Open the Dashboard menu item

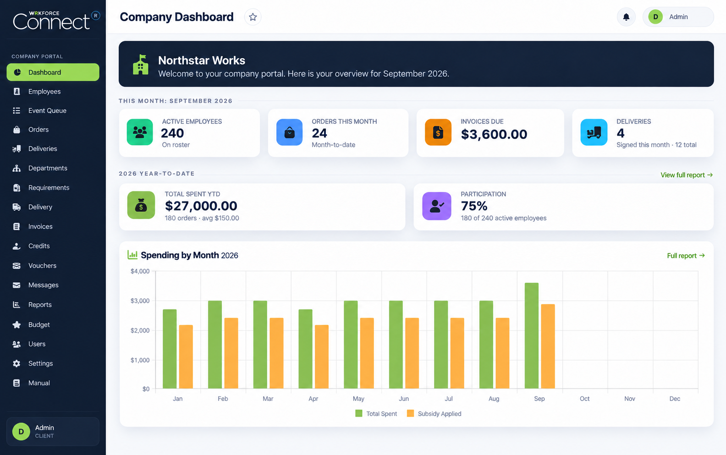pos(53,72)
